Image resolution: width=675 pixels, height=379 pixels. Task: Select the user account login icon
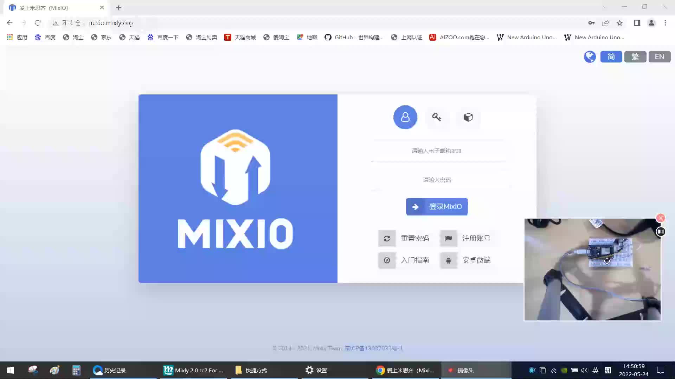[x=405, y=117]
